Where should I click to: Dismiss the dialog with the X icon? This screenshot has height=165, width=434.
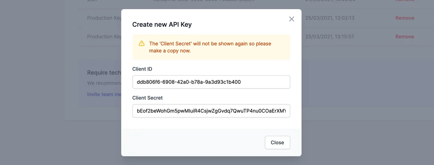point(292,19)
